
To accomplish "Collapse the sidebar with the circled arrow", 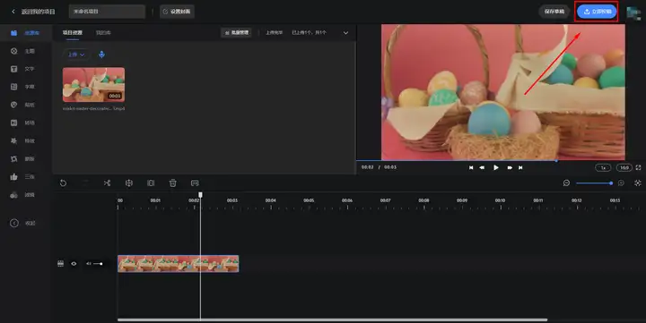I will click(x=14, y=223).
